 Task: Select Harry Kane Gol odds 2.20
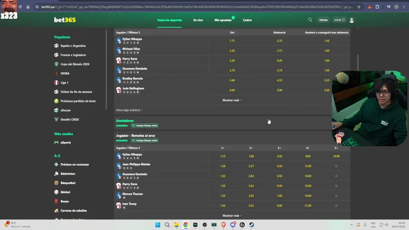coord(232,60)
